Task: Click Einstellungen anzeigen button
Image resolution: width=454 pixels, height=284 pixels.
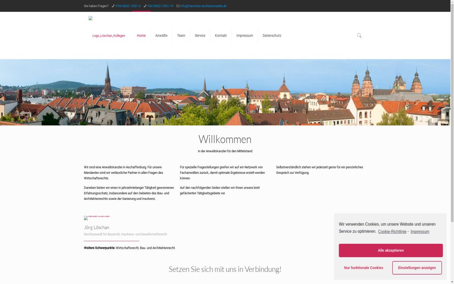Action: coord(417,268)
